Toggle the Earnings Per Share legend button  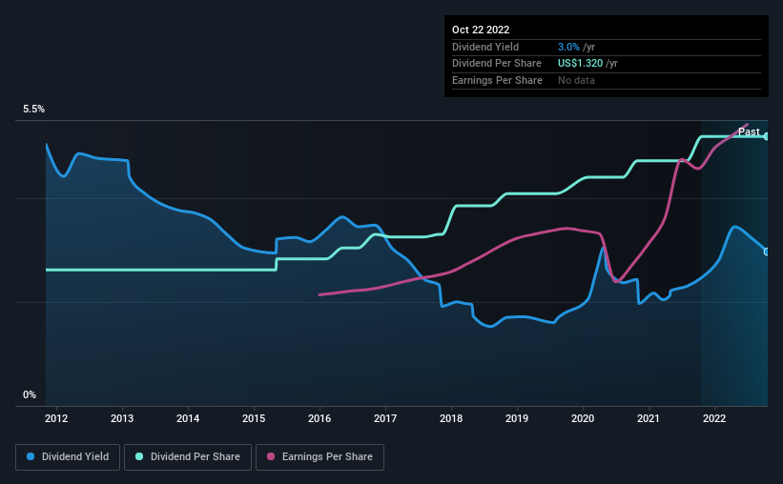319,457
